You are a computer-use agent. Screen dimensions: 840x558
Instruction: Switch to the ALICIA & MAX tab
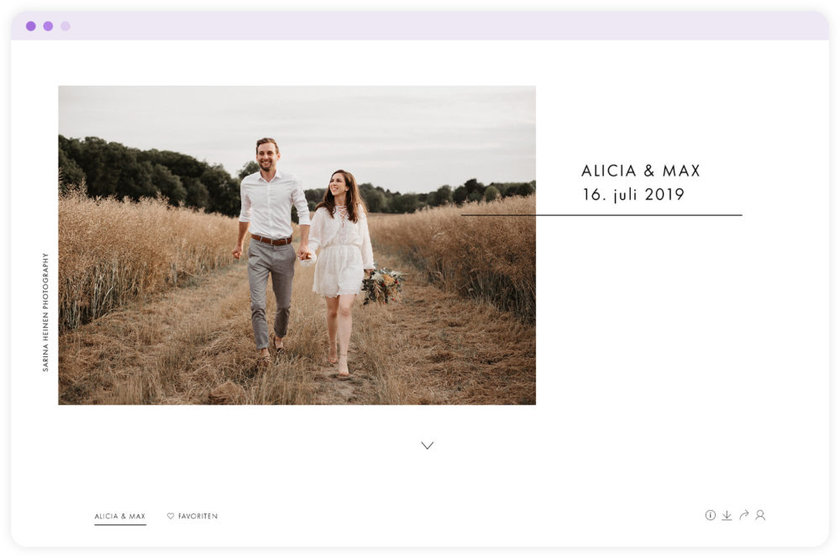(x=120, y=516)
